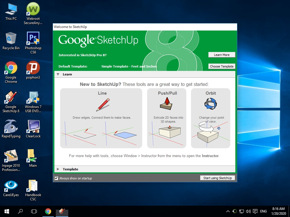This screenshot has height=217, width=290.
Task: Click 'Draw edges. Connect them' description
Action: pyautogui.click(x=102, y=118)
